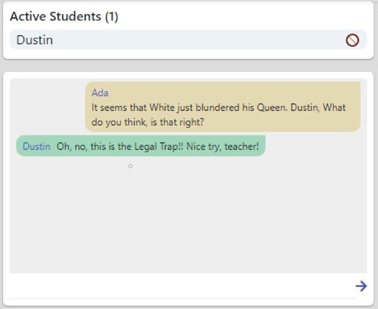Click "Oh, no" at start of Dustin's reply
378x309 pixels.
[x=70, y=147]
